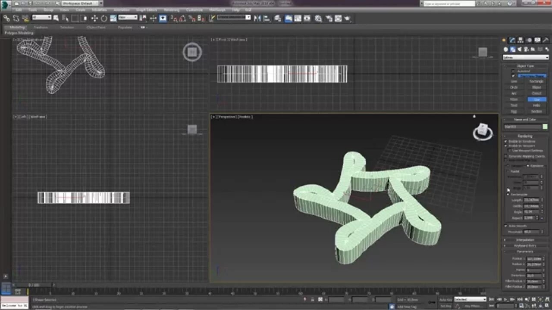
Task: Click the time slider handle
Action: tap(33, 285)
